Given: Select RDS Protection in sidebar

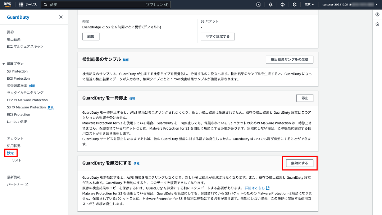Looking at the screenshot, I should coord(18,114).
